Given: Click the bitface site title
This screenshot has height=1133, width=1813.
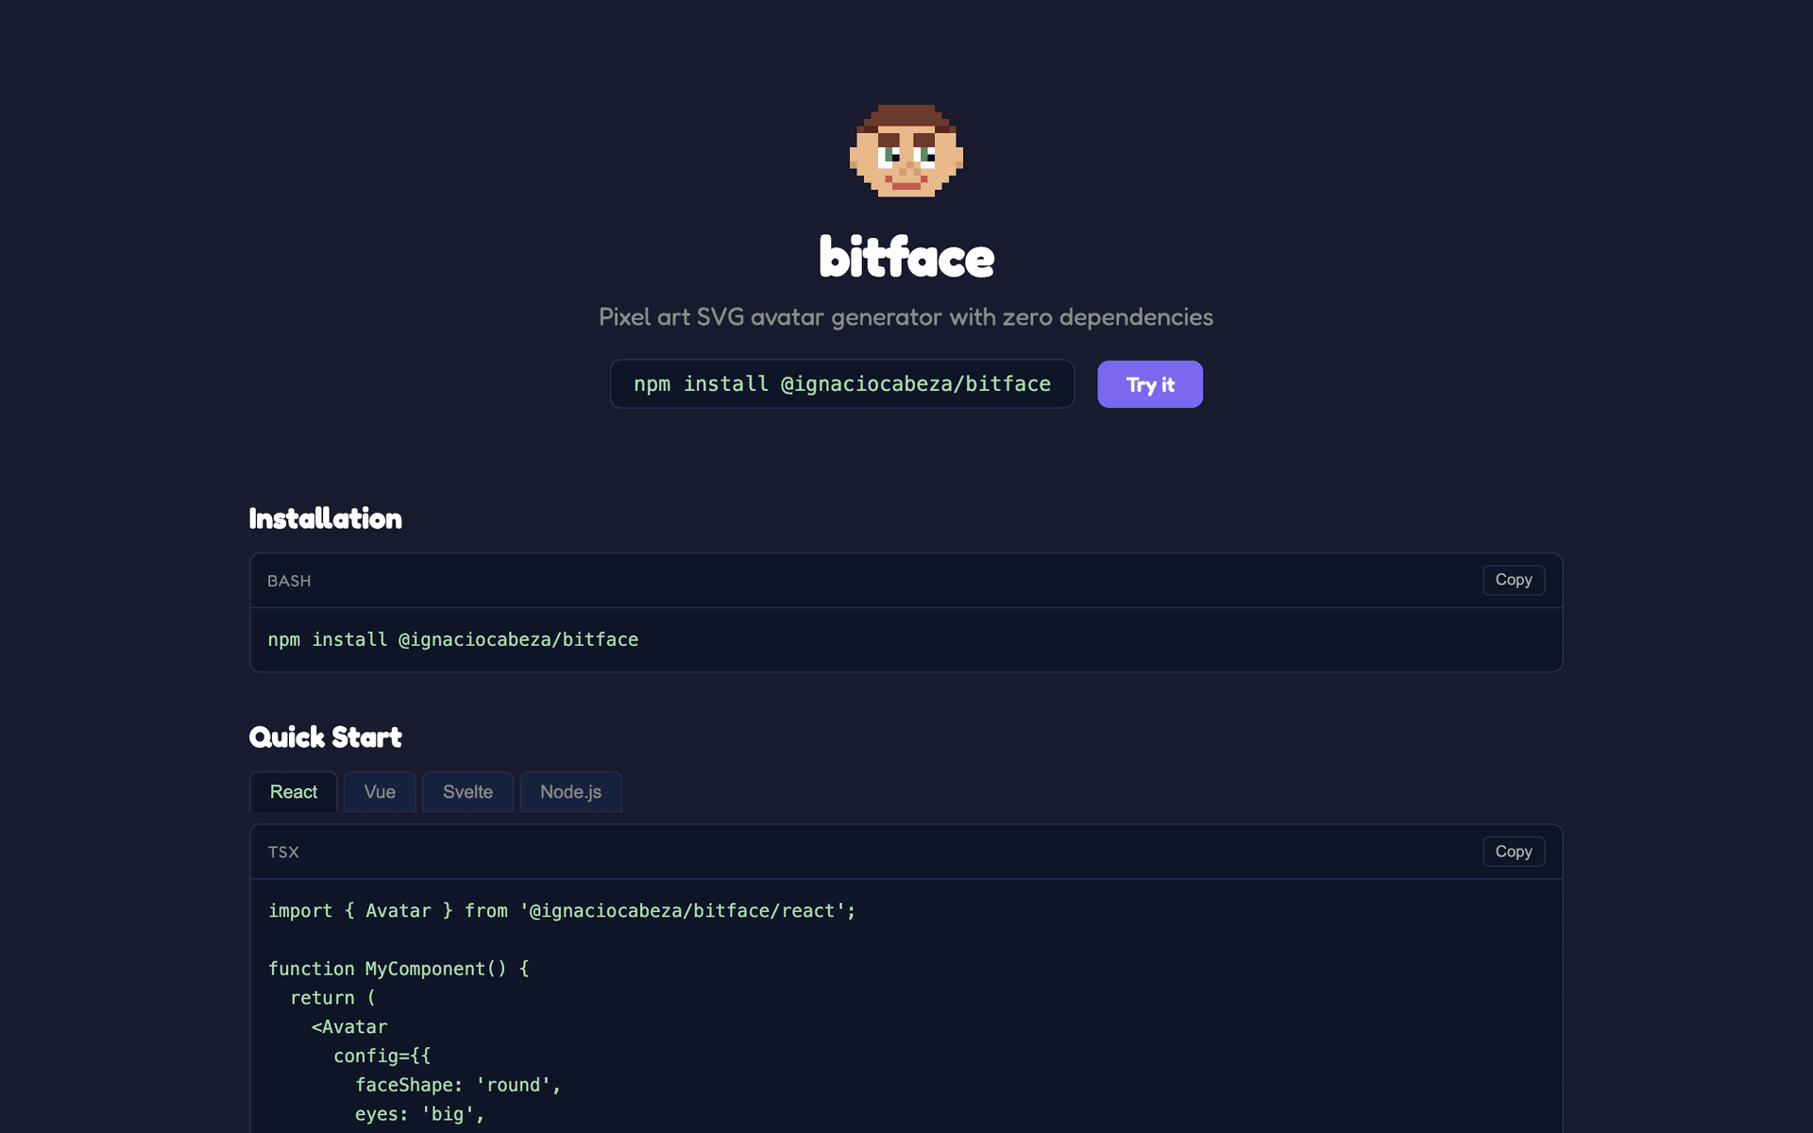Looking at the screenshot, I should pyautogui.click(x=906, y=257).
